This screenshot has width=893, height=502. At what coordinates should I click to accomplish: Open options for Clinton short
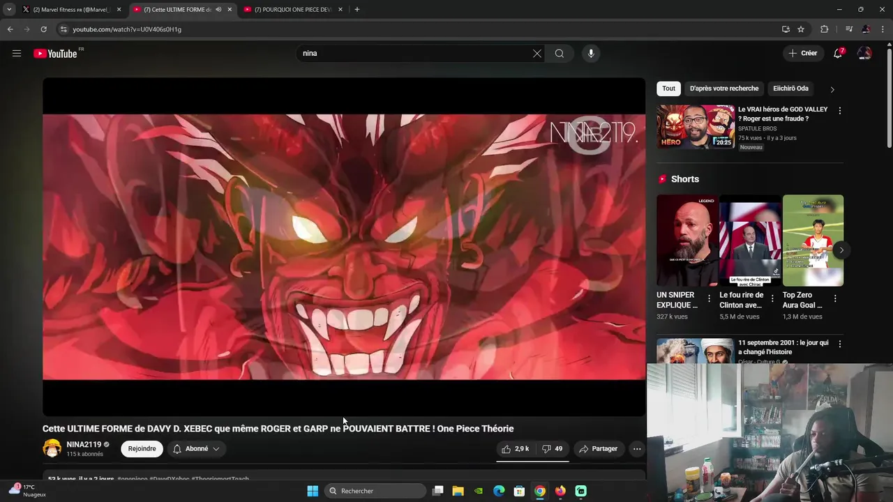coord(772,298)
